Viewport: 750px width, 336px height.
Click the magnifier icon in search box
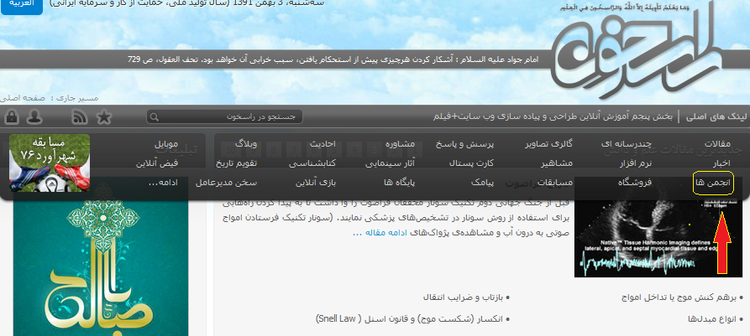155,117
